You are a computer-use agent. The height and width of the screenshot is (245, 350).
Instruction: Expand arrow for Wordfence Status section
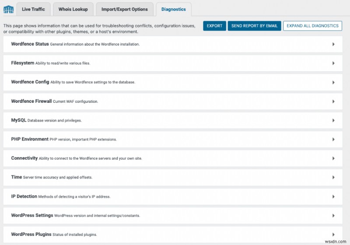click(333, 44)
